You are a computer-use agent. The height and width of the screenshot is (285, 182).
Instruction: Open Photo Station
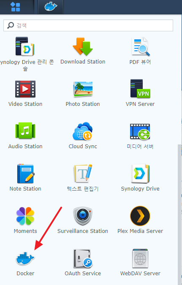[x=83, y=89]
